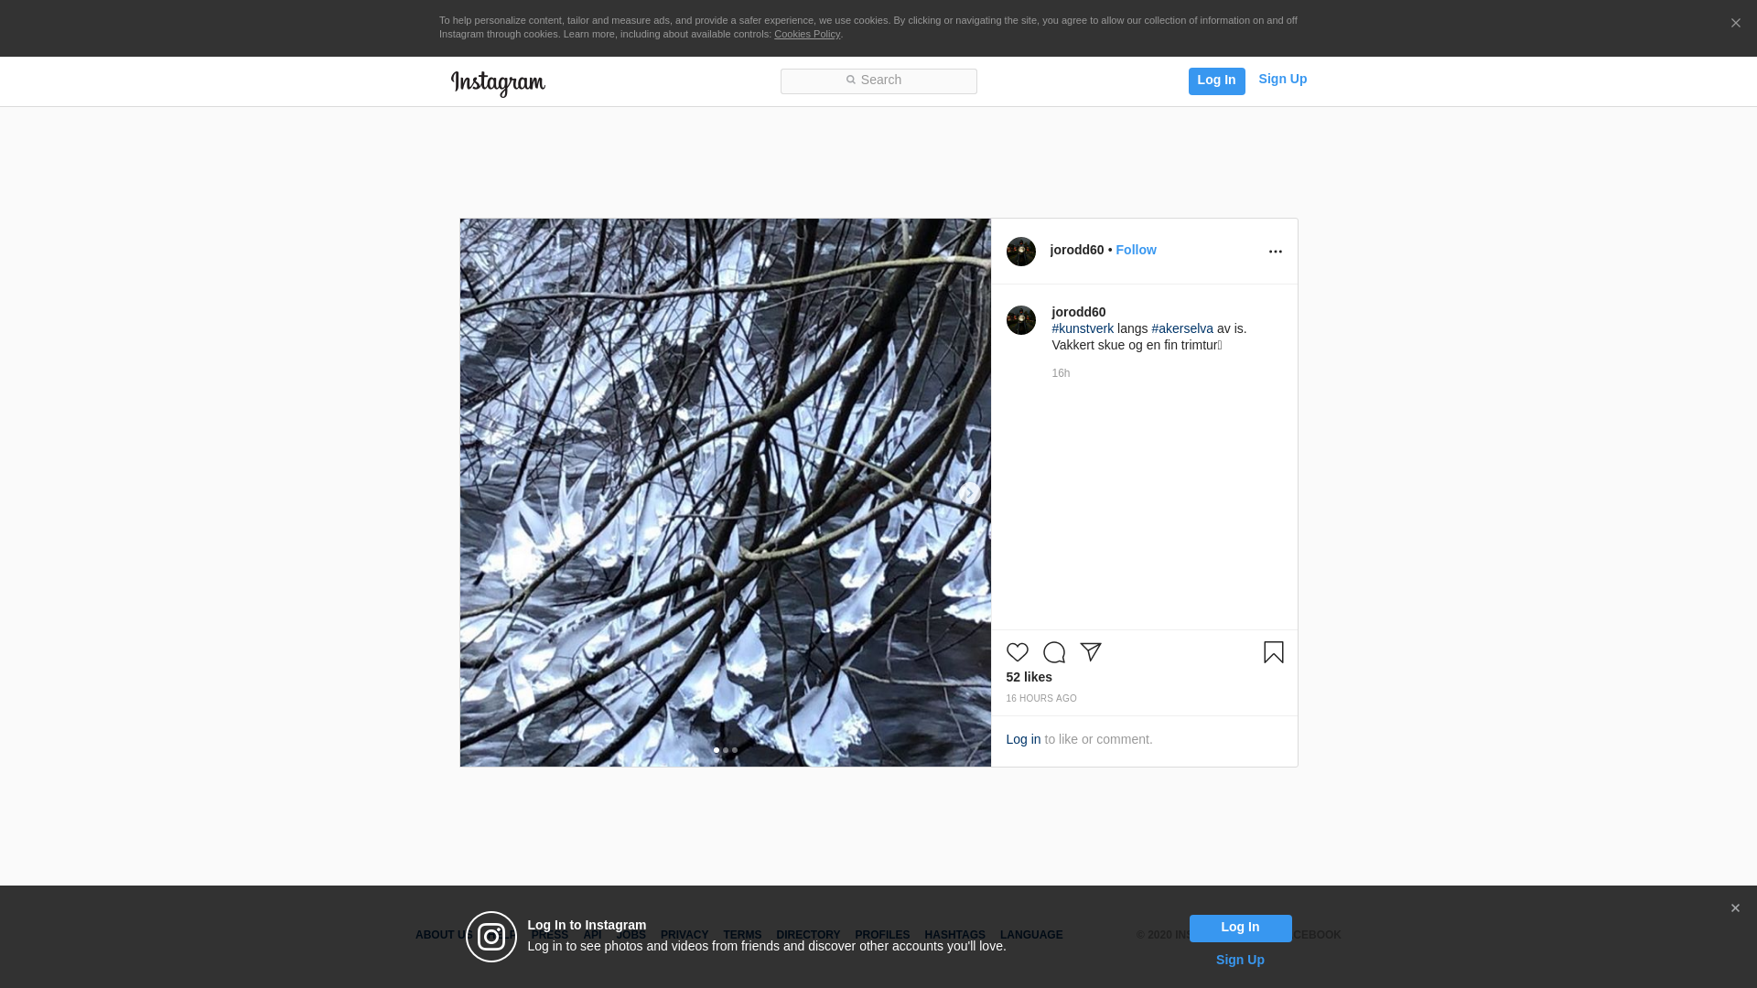
Task: Click the Log in to like or comment link
Action: click(x=1023, y=739)
